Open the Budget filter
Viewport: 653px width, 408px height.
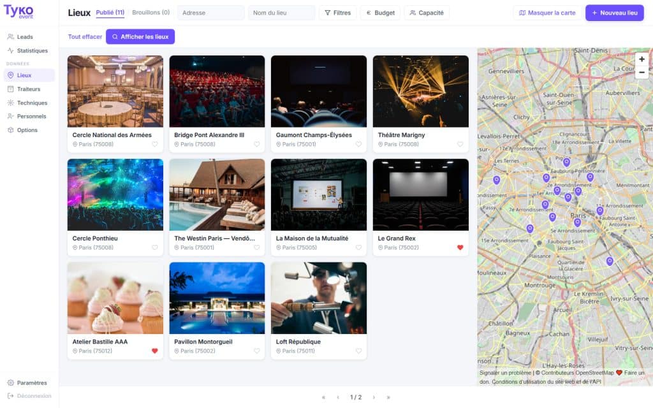click(x=380, y=13)
